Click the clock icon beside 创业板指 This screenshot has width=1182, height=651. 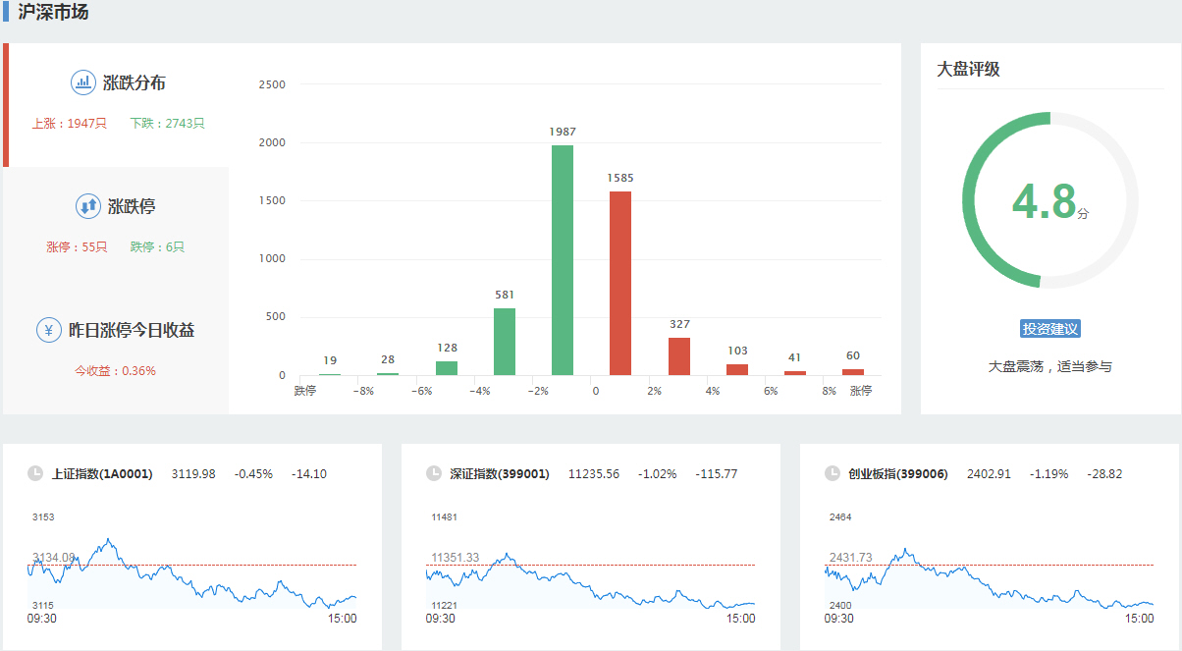pyautogui.click(x=833, y=473)
